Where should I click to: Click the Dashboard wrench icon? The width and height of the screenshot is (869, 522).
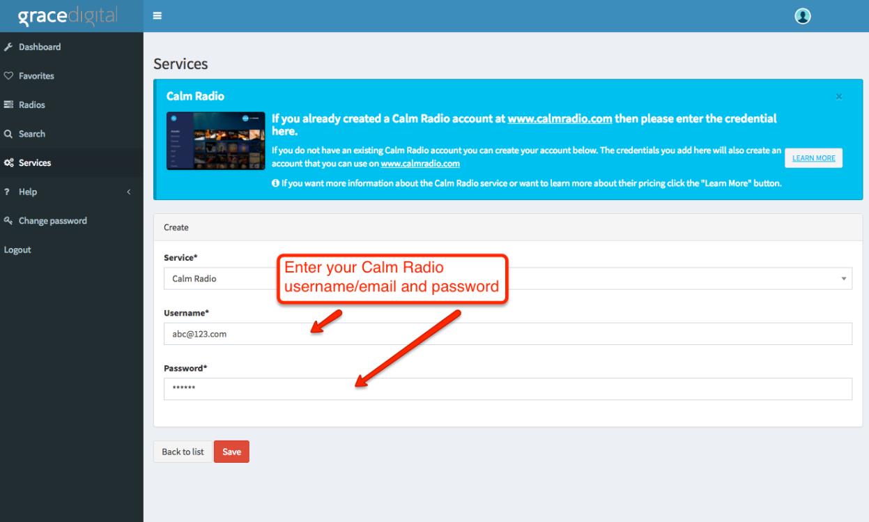pos(8,47)
